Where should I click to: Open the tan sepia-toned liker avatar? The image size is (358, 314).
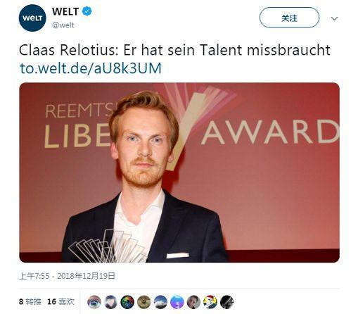(144, 302)
